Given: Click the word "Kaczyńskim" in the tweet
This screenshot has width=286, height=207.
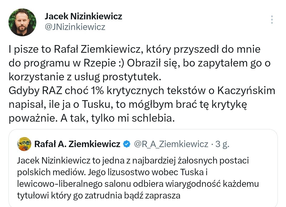Looking at the screenshot, I should pyautogui.click(x=246, y=91).
